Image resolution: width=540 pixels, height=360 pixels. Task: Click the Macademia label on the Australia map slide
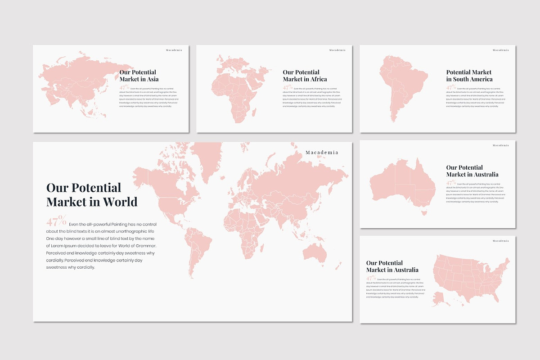pyautogui.click(x=501, y=145)
